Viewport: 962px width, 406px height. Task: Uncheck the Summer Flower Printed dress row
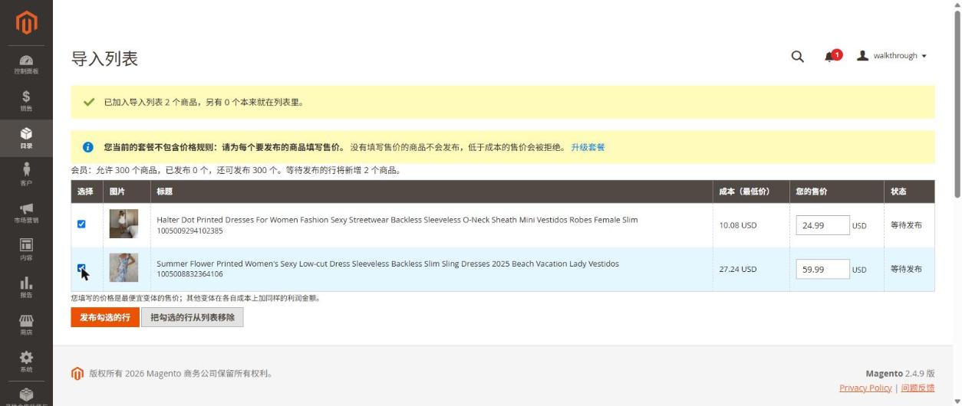point(82,268)
